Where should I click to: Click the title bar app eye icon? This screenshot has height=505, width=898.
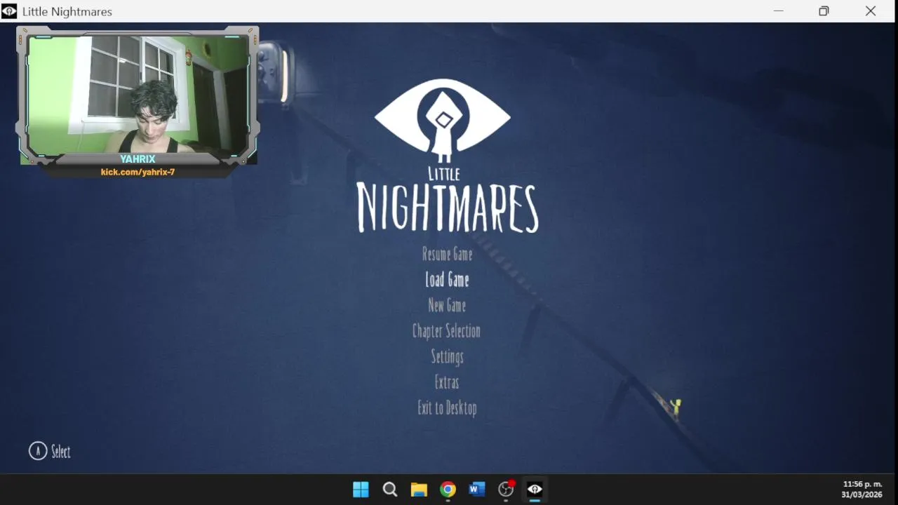click(x=9, y=11)
